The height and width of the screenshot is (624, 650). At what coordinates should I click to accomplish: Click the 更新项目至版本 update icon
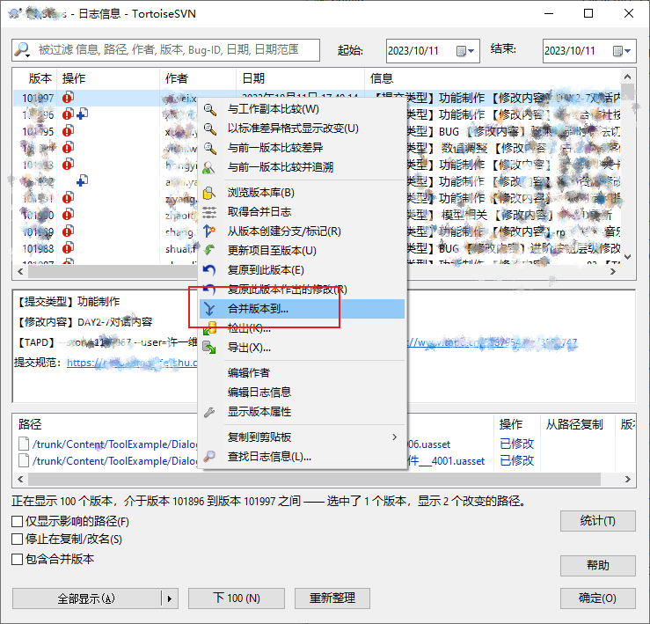point(209,251)
